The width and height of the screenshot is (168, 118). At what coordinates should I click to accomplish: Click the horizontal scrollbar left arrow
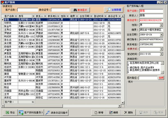pyautogui.click(x=3, y=106)
